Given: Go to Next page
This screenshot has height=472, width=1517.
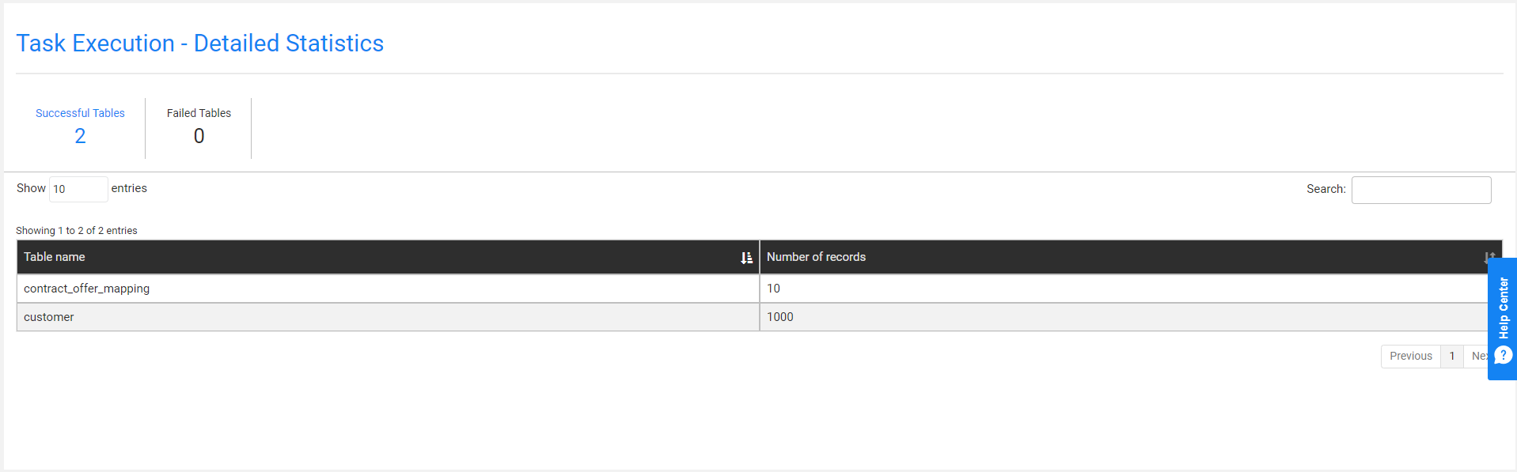Looking at the screenshot, I should point(1477,357).
